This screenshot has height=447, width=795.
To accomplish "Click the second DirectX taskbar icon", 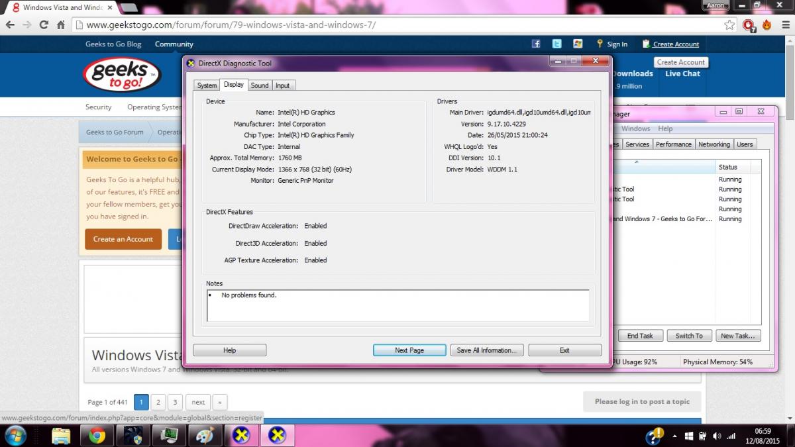I will (278, 436).
